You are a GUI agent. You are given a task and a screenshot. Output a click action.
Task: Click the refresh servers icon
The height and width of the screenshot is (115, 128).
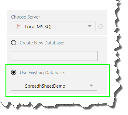pyautogui.click(x=101, y=26)
